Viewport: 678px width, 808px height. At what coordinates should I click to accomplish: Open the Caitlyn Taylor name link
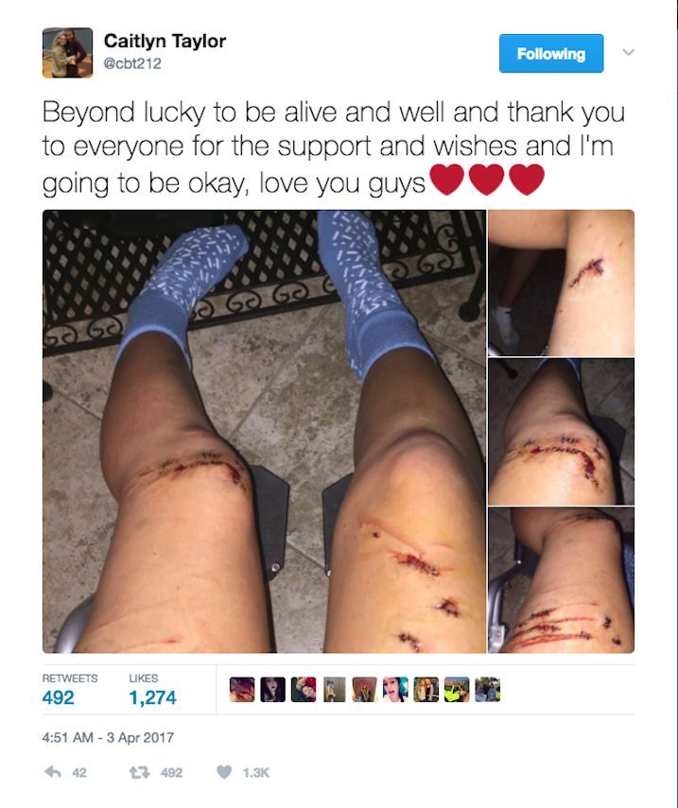tap(165, 41)
